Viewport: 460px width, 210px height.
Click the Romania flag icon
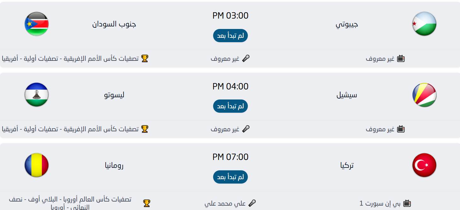tap(36, 165)
